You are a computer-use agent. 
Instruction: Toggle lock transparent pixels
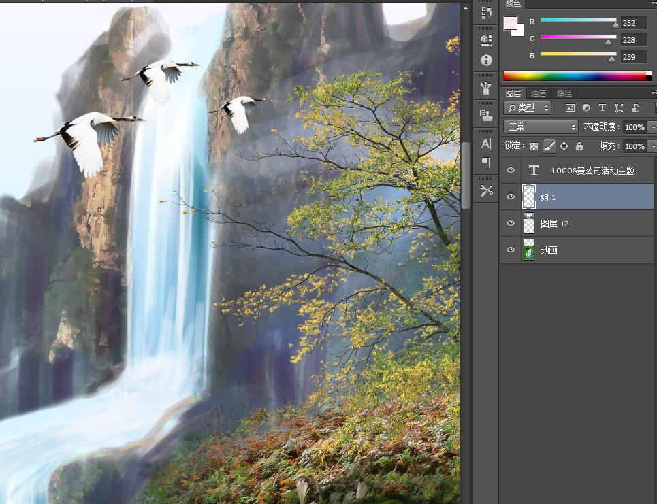[x=534, y=146]
